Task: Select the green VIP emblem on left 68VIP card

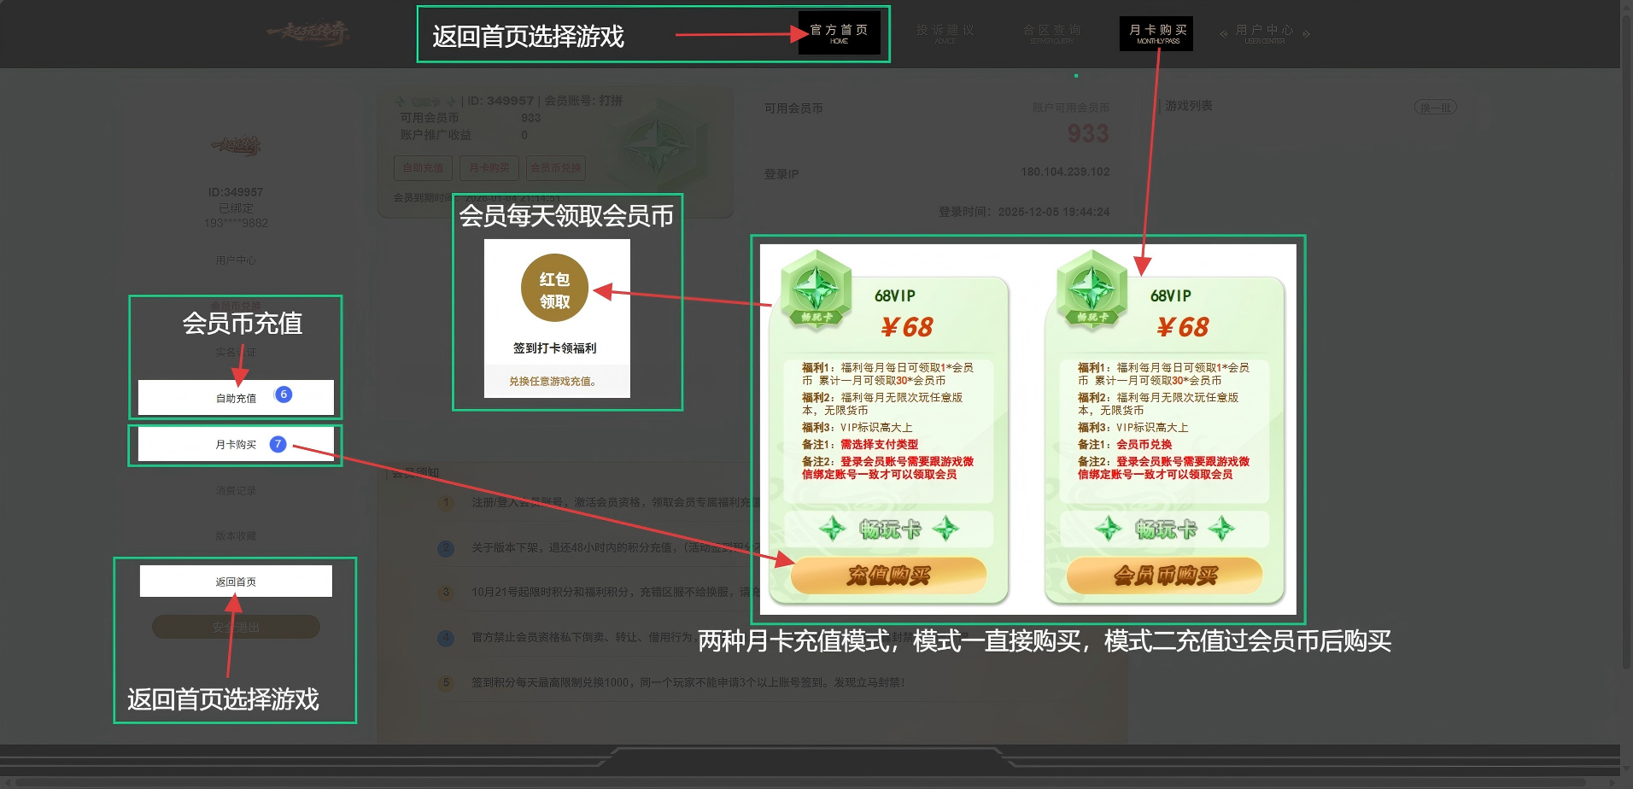Action: (x=817, y=285)
